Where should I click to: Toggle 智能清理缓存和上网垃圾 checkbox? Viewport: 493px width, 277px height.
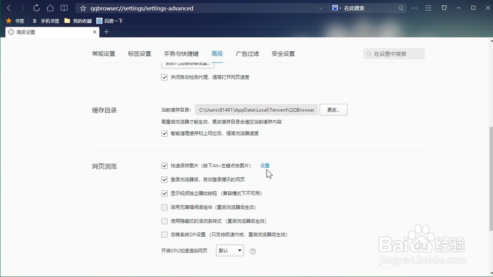(165, 133)
